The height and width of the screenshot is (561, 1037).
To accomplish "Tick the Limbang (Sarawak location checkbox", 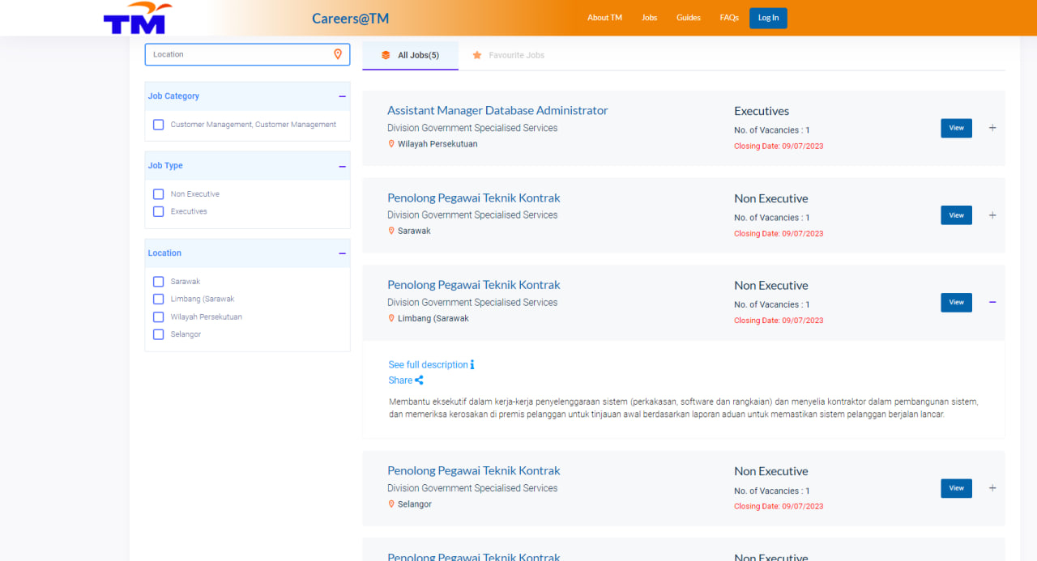I will pyautogui.click(x=158, y=299).
